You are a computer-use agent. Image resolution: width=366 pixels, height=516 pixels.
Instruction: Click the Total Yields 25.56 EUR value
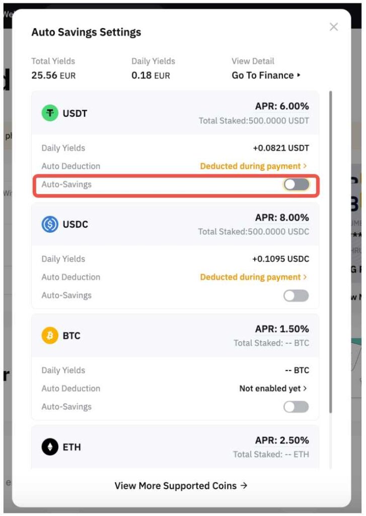coord(52,75)
